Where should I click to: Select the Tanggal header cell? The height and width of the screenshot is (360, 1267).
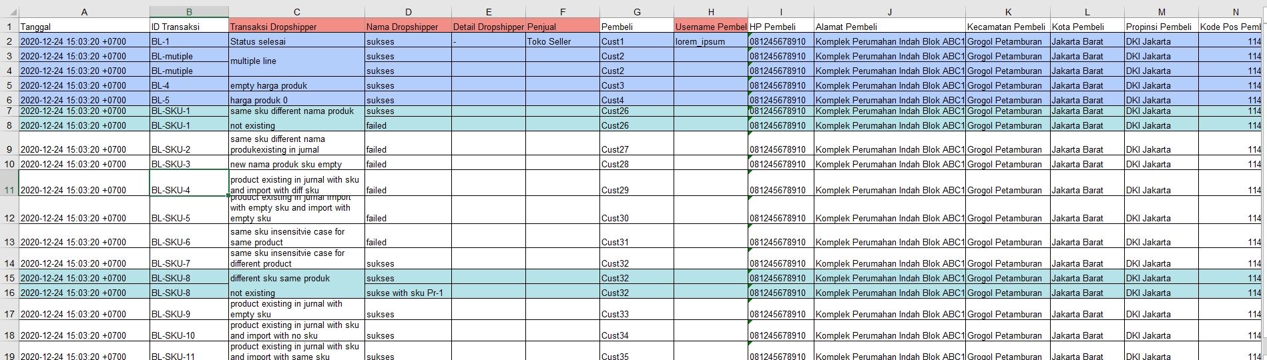click(x=84, y=27)
